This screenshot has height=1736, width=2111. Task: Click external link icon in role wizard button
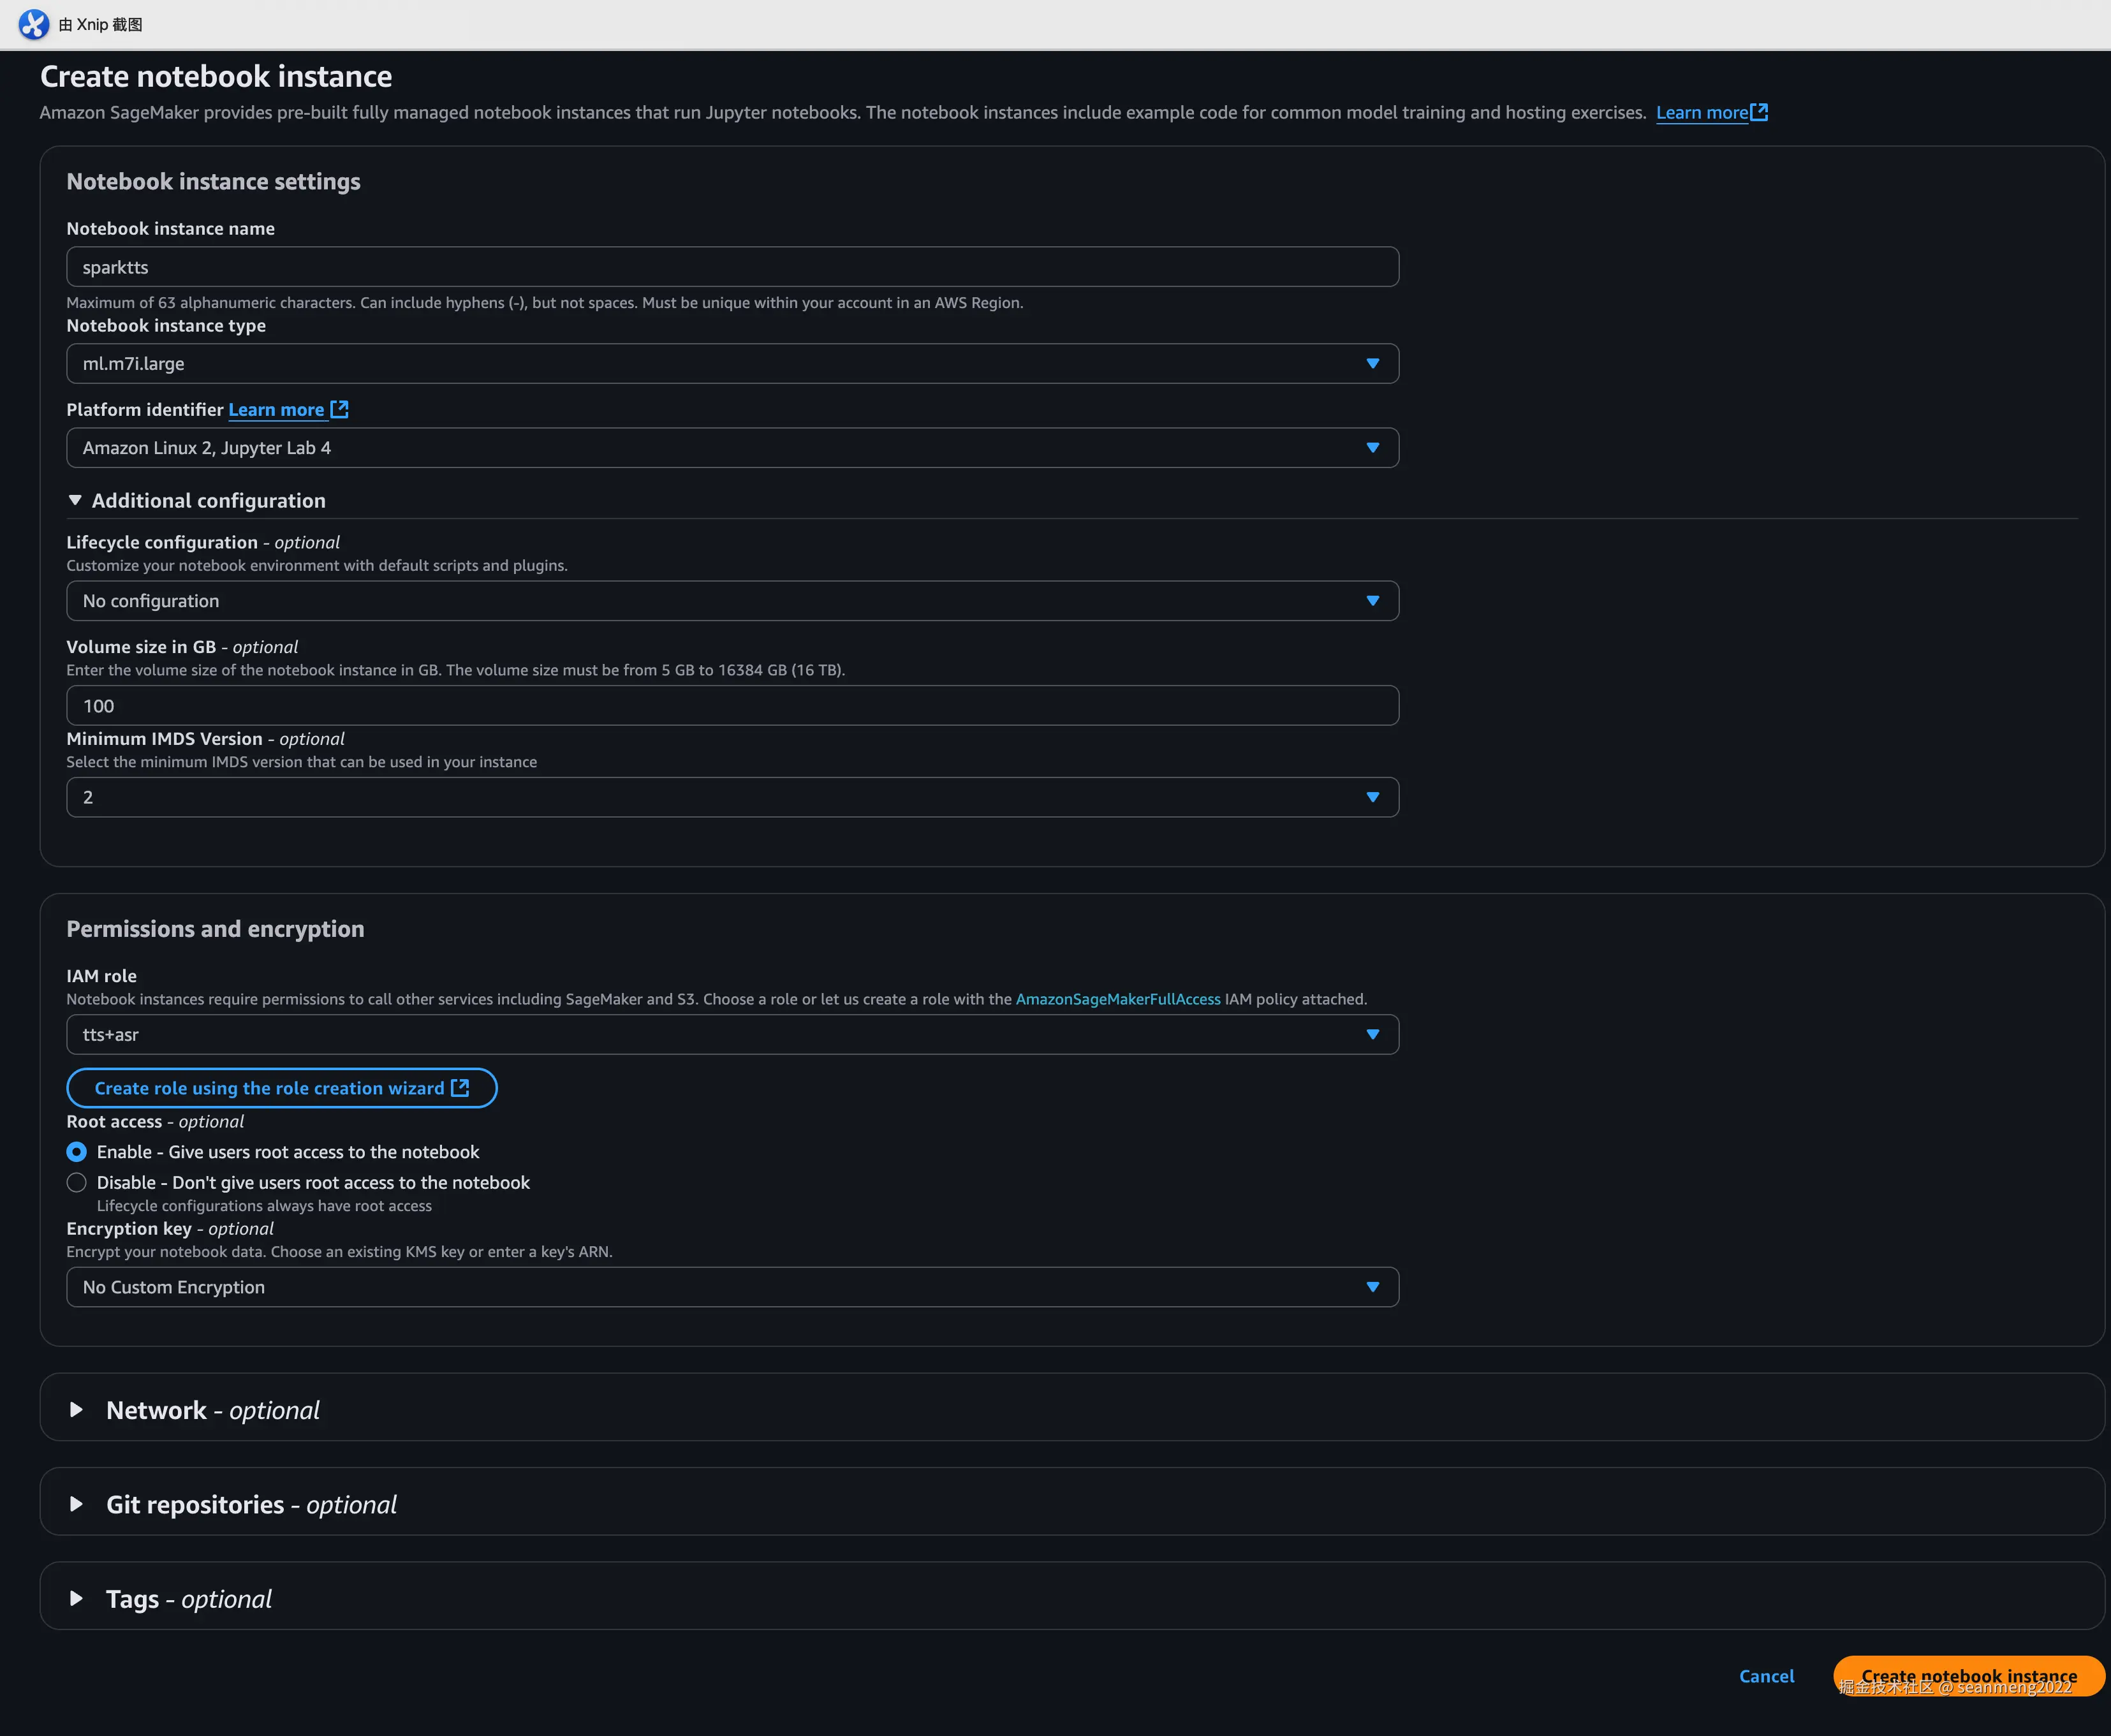(460, 1088)
